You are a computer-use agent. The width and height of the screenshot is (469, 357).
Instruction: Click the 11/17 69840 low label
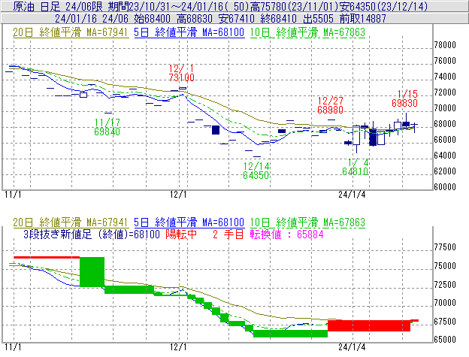(107, 127)
